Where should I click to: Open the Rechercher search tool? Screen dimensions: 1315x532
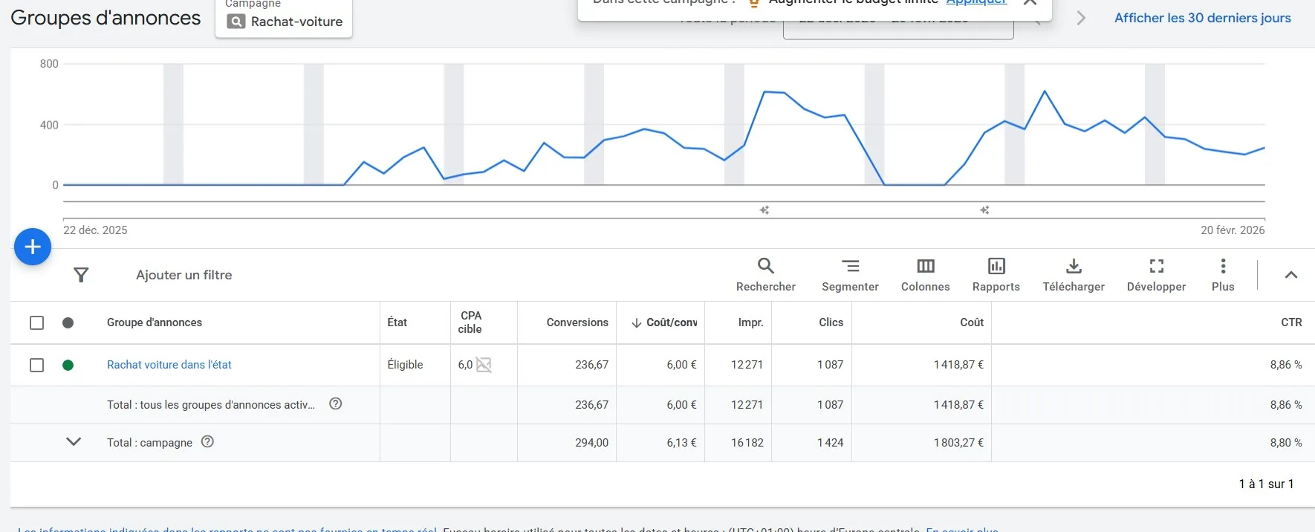(765, 275)
